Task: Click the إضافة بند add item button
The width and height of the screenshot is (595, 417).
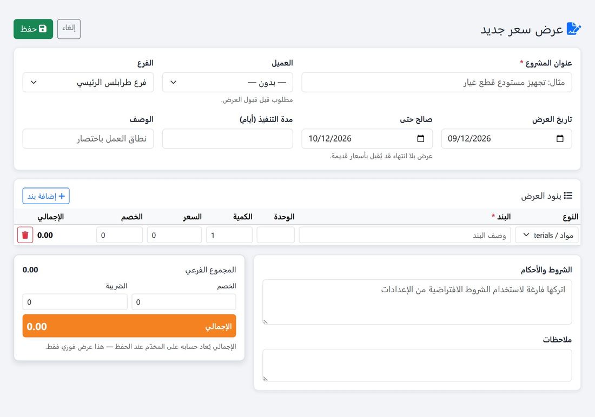Action: [x=46, y=196]
